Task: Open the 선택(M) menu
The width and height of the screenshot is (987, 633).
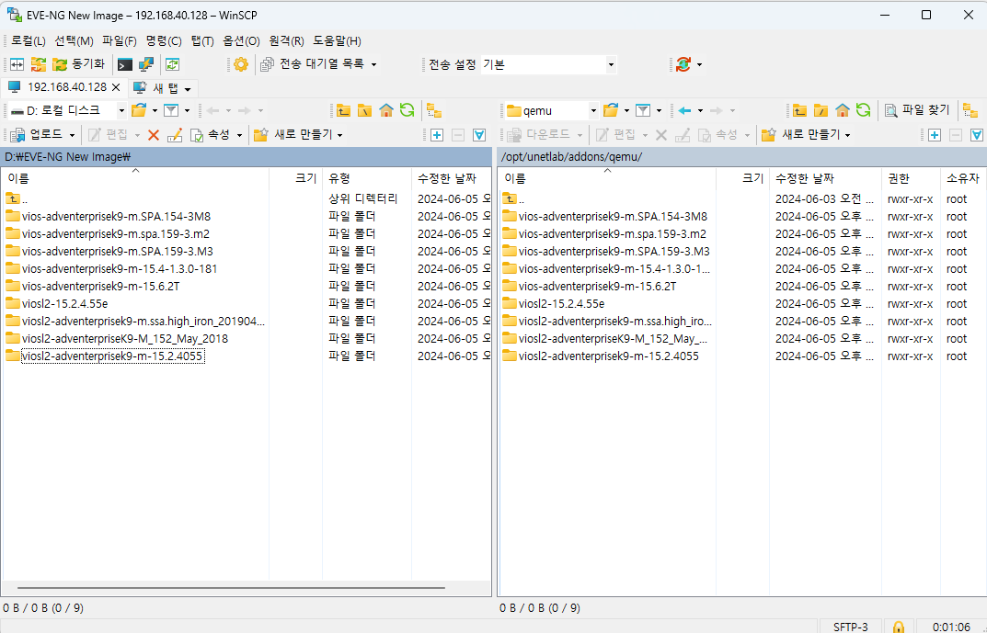Action: 74,40
